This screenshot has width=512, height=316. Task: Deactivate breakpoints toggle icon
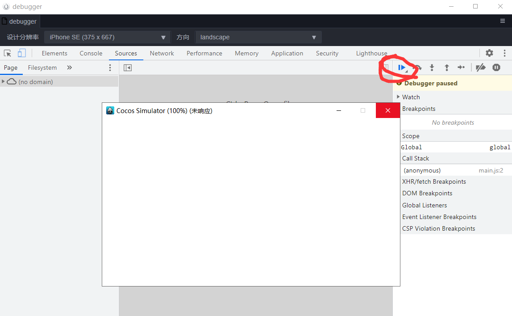(481, 67)
